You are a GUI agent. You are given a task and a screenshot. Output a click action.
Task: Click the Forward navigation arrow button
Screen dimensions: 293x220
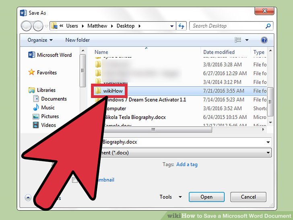tap(38, 26)
